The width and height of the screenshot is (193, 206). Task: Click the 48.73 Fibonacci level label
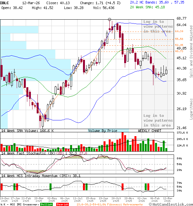[x=179, y=51]
